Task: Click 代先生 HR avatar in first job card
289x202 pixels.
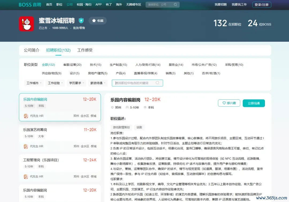Action: (x=26, y=116)
